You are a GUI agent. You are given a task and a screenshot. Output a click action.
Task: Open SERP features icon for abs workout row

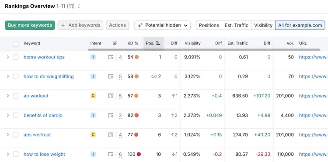point(111,135)
